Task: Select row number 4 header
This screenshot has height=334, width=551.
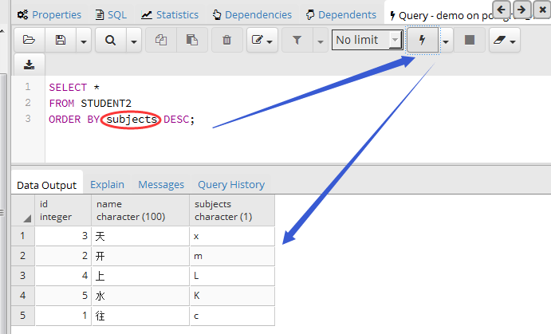Action: (23, 296)
